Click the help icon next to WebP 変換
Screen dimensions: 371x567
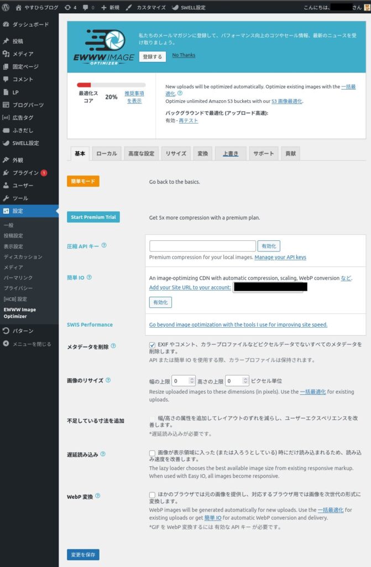[98, 496]
